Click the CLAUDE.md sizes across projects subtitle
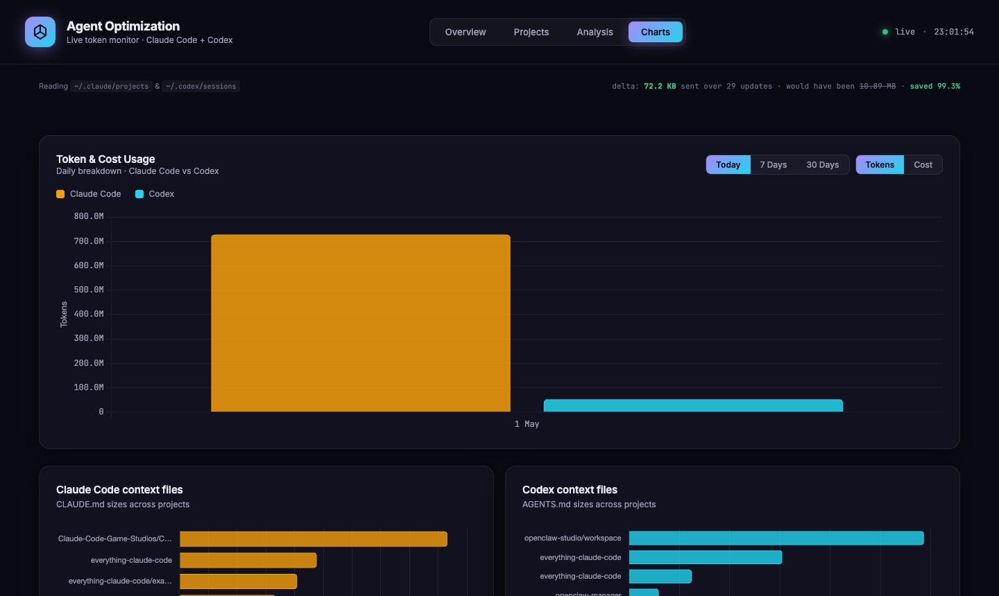This screenshot has height=596, width=999. (123, 505)
